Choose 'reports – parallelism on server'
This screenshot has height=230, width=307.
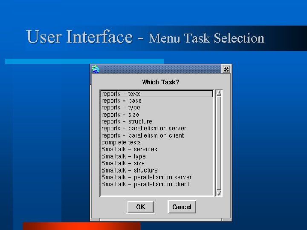(x=156, y=129)
